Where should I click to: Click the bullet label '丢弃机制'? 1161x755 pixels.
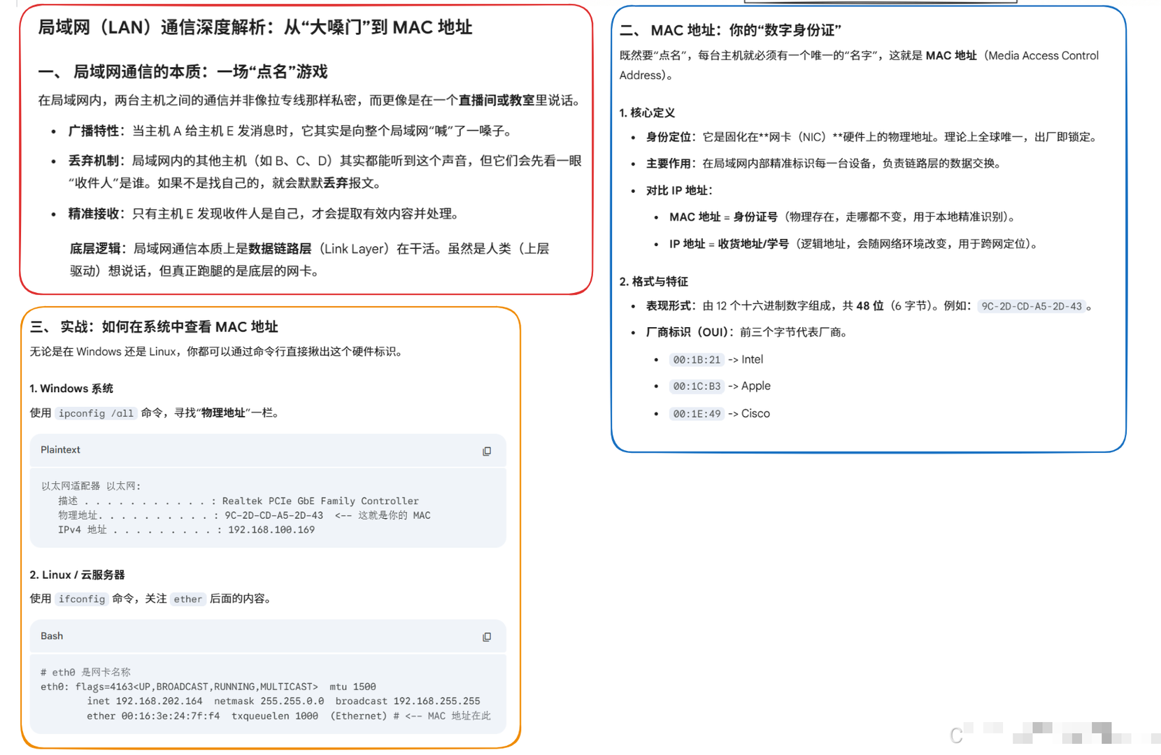94,161
